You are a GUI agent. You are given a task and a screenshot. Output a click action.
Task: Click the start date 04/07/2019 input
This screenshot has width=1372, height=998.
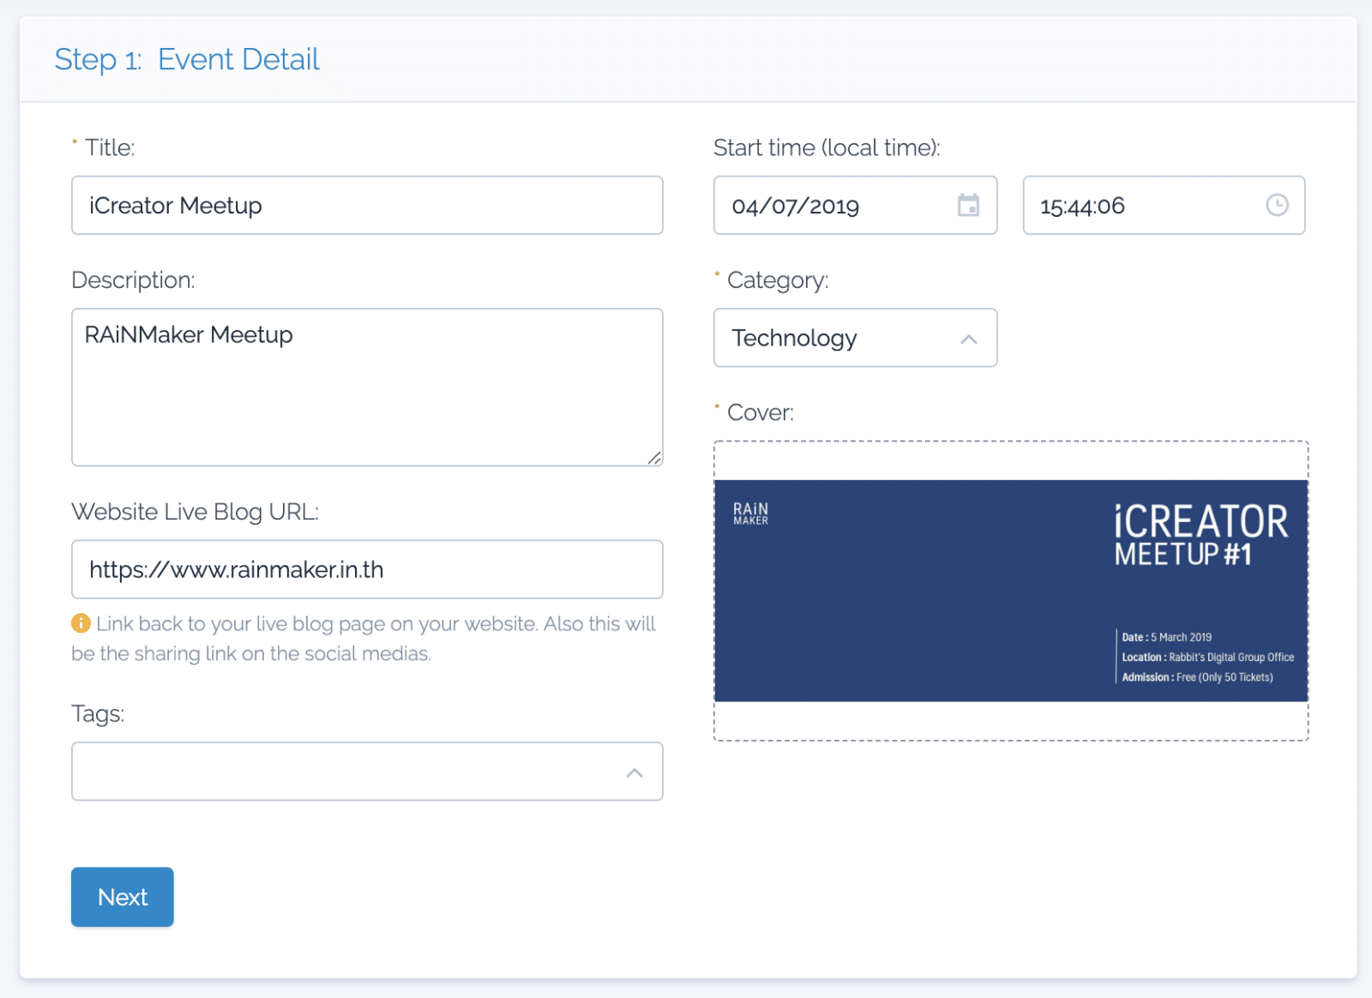click(832, 206)
